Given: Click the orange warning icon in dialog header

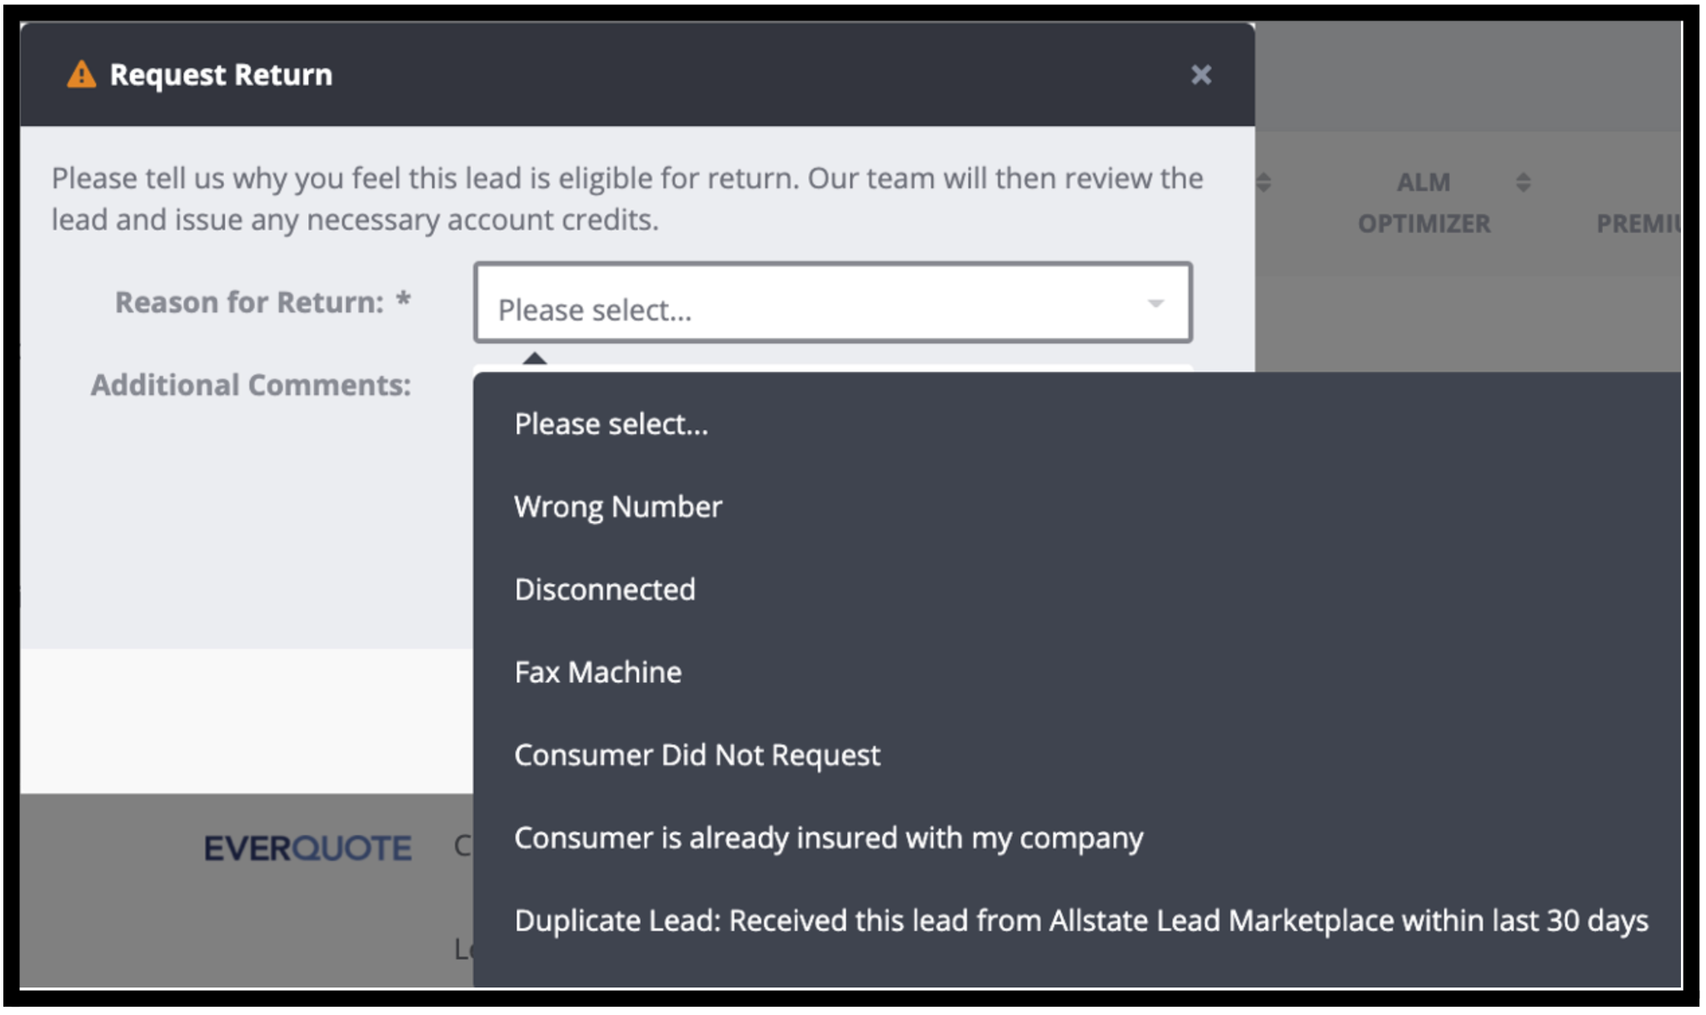Looking at the screenshot, I should pyautogui.click(x=81, y=74).
